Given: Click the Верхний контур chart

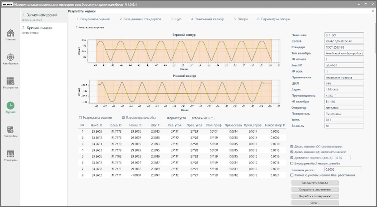Looking at the screenshot, I should click(184, 51).
